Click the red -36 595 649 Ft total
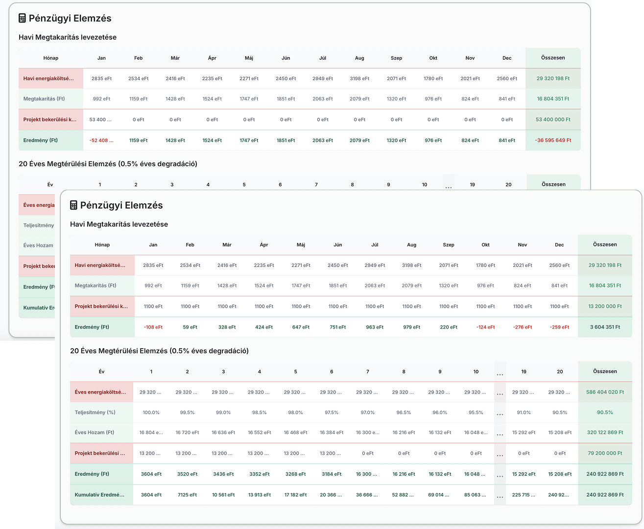The height and width of the screenshot is (529, 644). 553,140
